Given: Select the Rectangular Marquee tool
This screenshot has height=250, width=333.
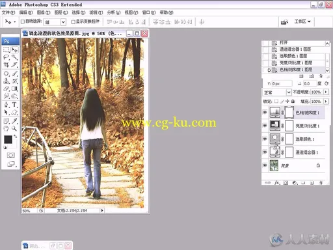Looking at the screenshot, I should coord(7,49).
